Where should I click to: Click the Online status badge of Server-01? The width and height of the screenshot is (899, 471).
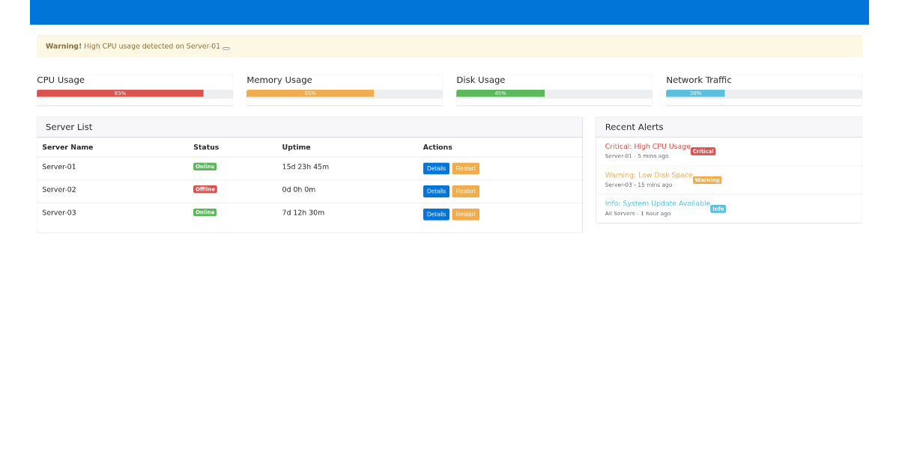coord(205,167)
